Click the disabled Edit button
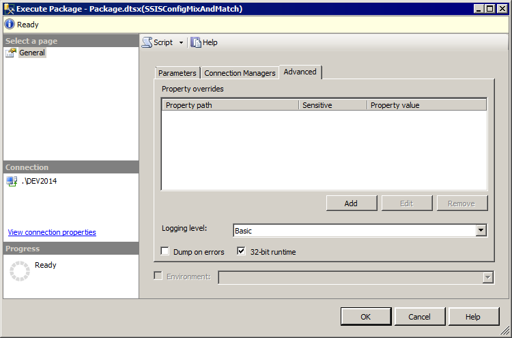Image resolution: width=512 pixels, height=338 pixels. point(407,203)
